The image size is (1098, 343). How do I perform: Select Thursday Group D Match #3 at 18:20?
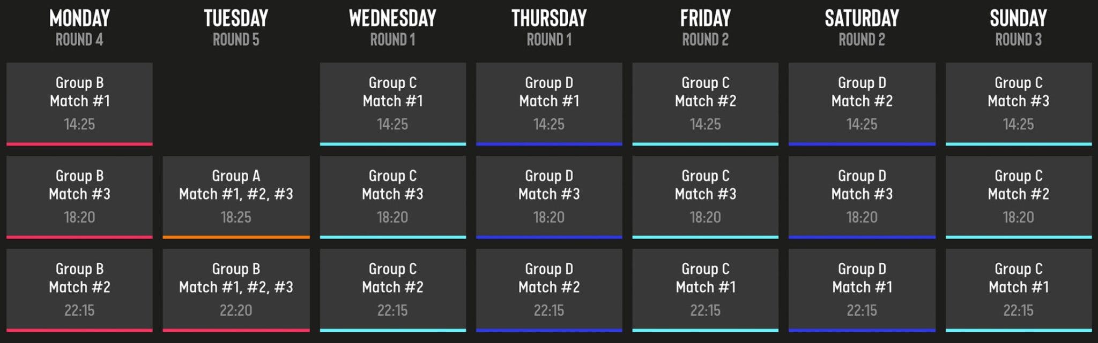(x=549, y=197)
